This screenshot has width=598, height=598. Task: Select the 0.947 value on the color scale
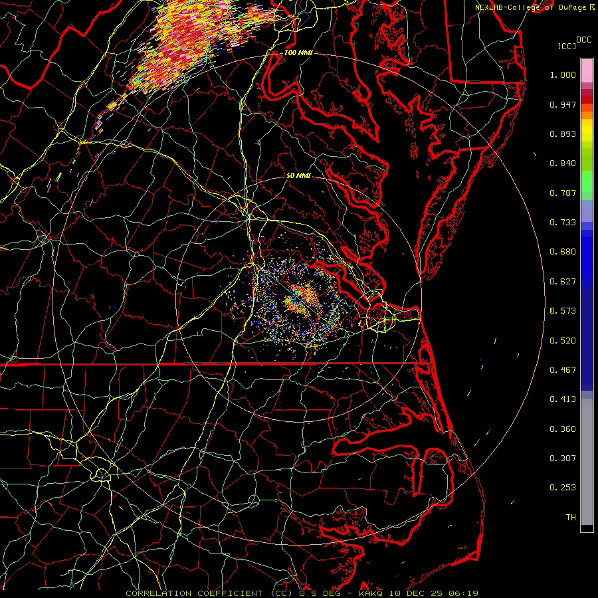point(563,104)
